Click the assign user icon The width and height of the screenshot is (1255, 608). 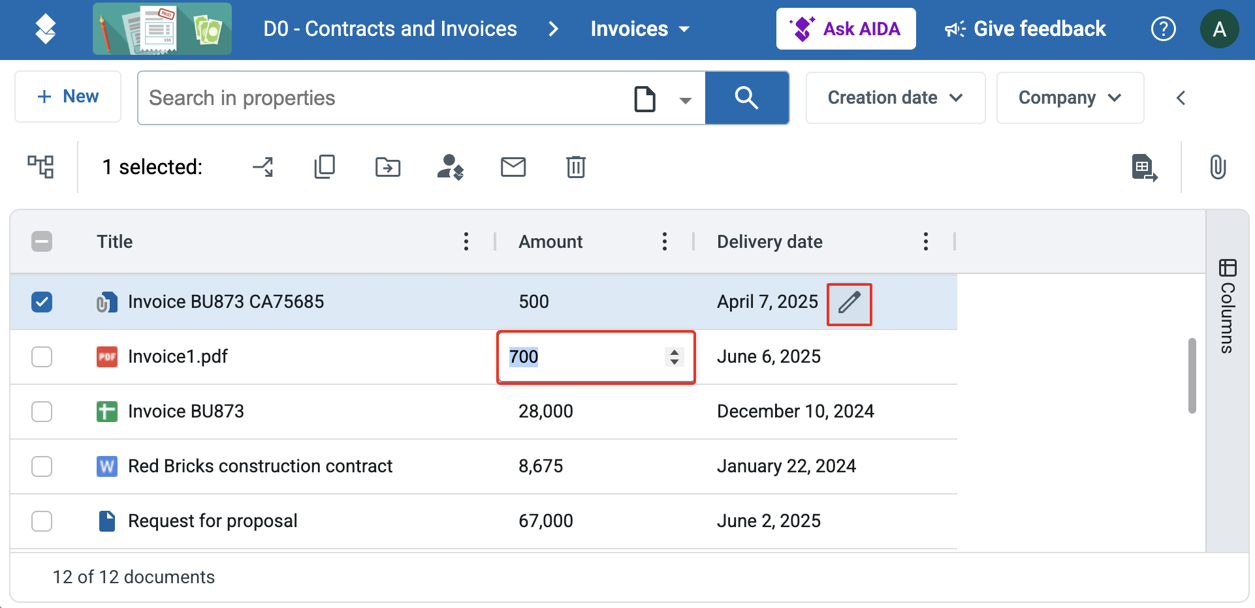[451, 167]
